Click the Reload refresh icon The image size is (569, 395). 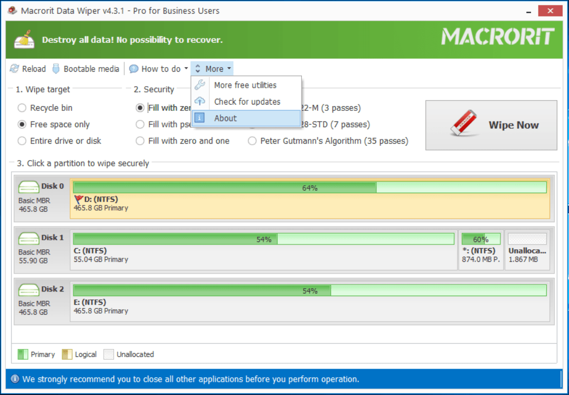(x=14, y=69)
